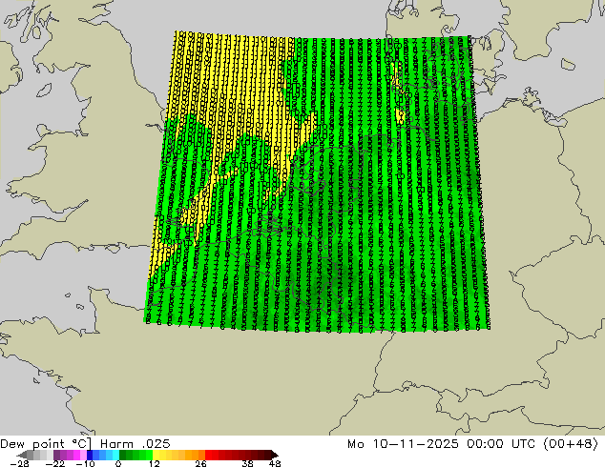Click the 48 legend scale label

(275, 463)
